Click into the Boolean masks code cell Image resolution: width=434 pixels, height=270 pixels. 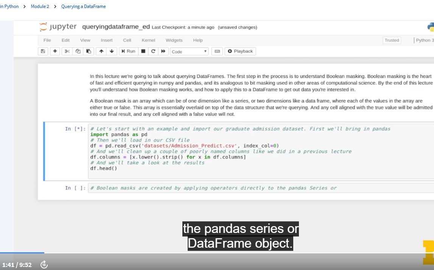tap(261, 188)
